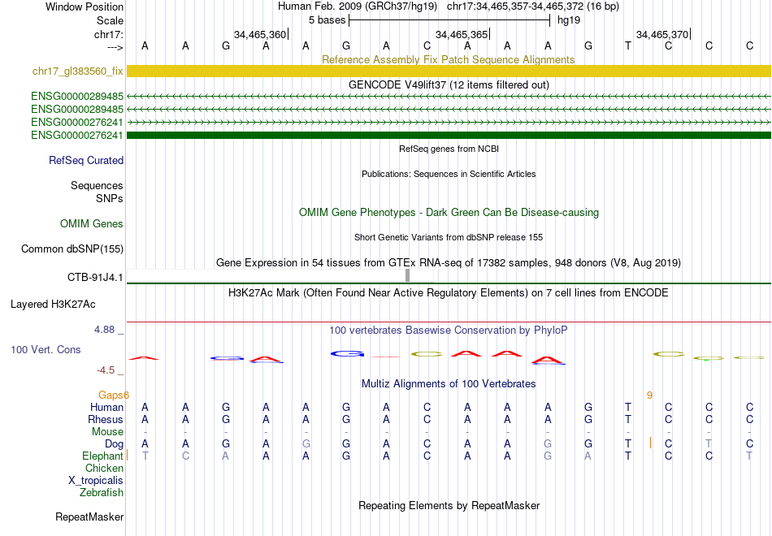Select the X_tropicalis species row label

pos(96,481)
